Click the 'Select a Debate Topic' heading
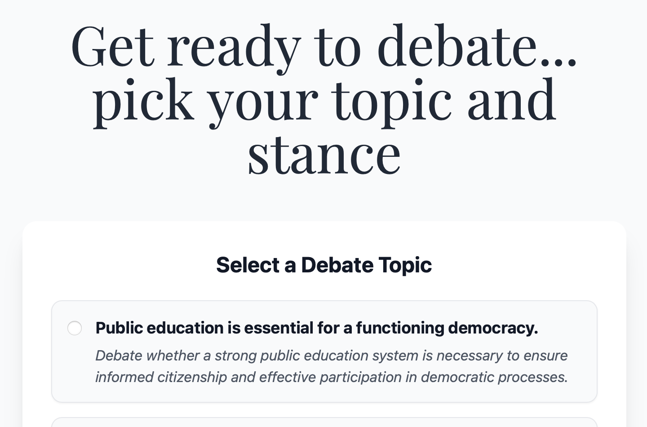 pos(324,265)
